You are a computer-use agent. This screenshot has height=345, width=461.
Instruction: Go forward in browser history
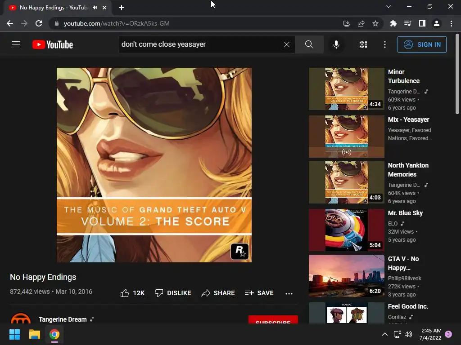[24, 23]
